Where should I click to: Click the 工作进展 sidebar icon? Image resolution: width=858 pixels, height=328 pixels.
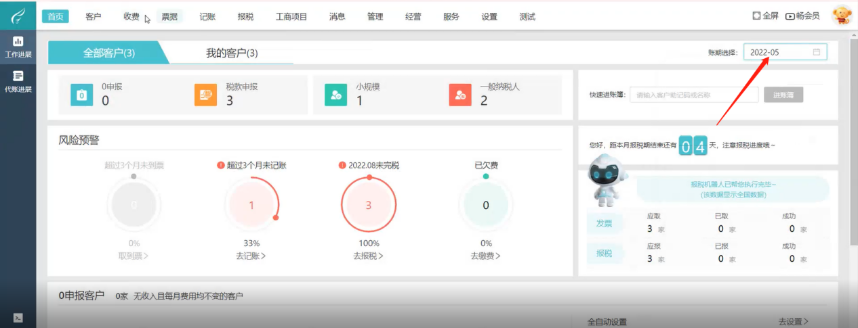click(18, 46)
